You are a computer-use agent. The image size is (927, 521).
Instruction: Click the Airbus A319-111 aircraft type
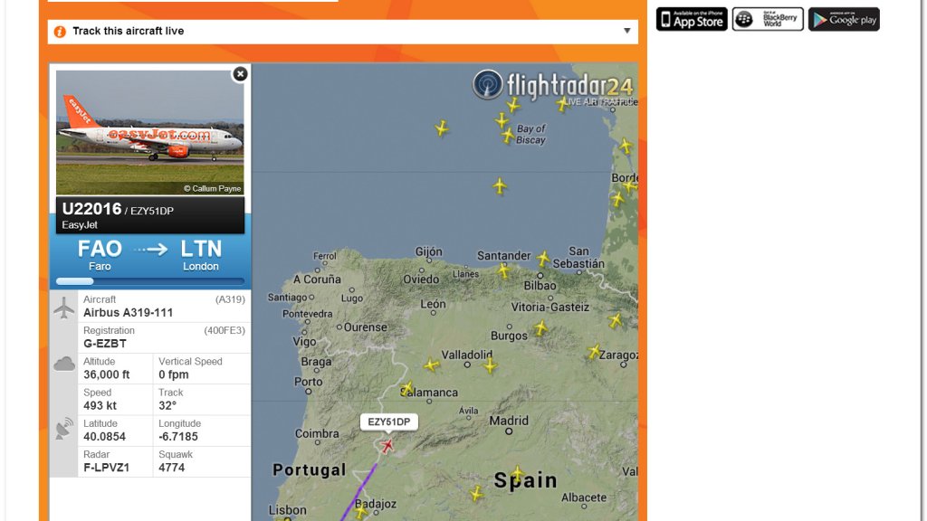[x=129, y=312]
